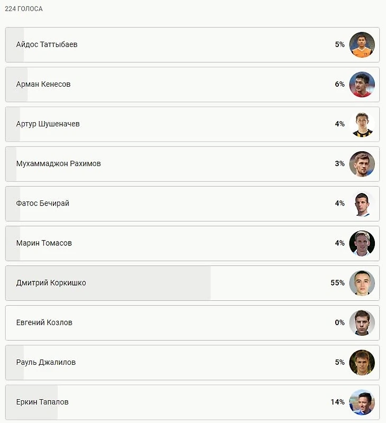Pick the Арман Кенесов name label
This screenshot has height=423, width=386.
point(43,84)
